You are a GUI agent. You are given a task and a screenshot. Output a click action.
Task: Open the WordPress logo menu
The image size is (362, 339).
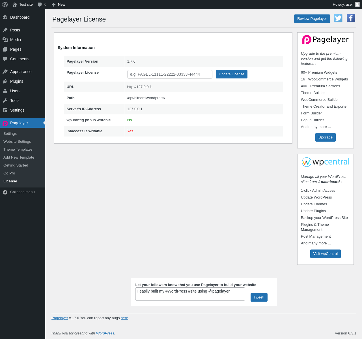click(5, 5)
